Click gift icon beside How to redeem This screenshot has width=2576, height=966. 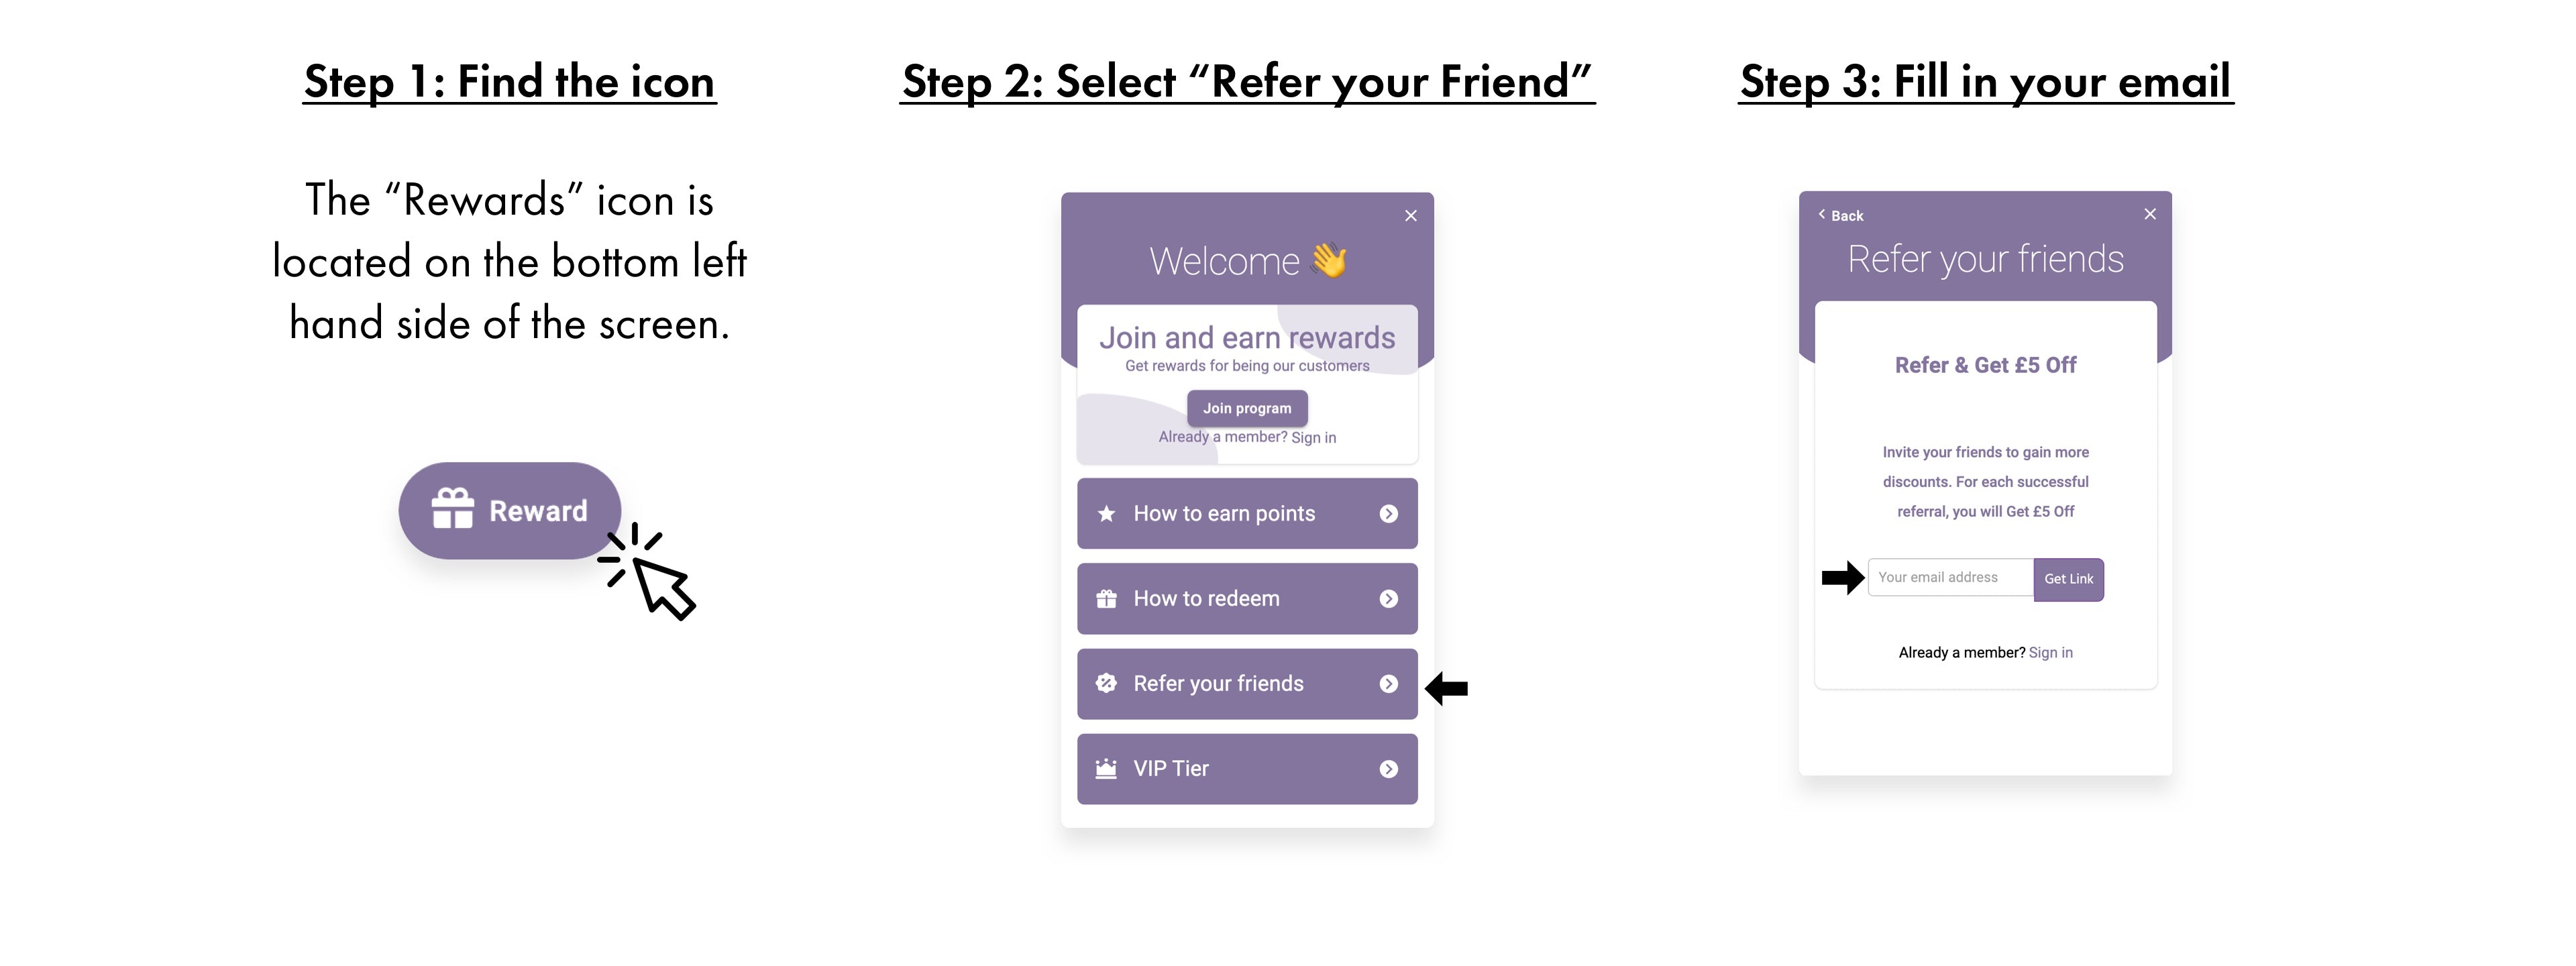pyautogui.click(x=1106, y=599)
